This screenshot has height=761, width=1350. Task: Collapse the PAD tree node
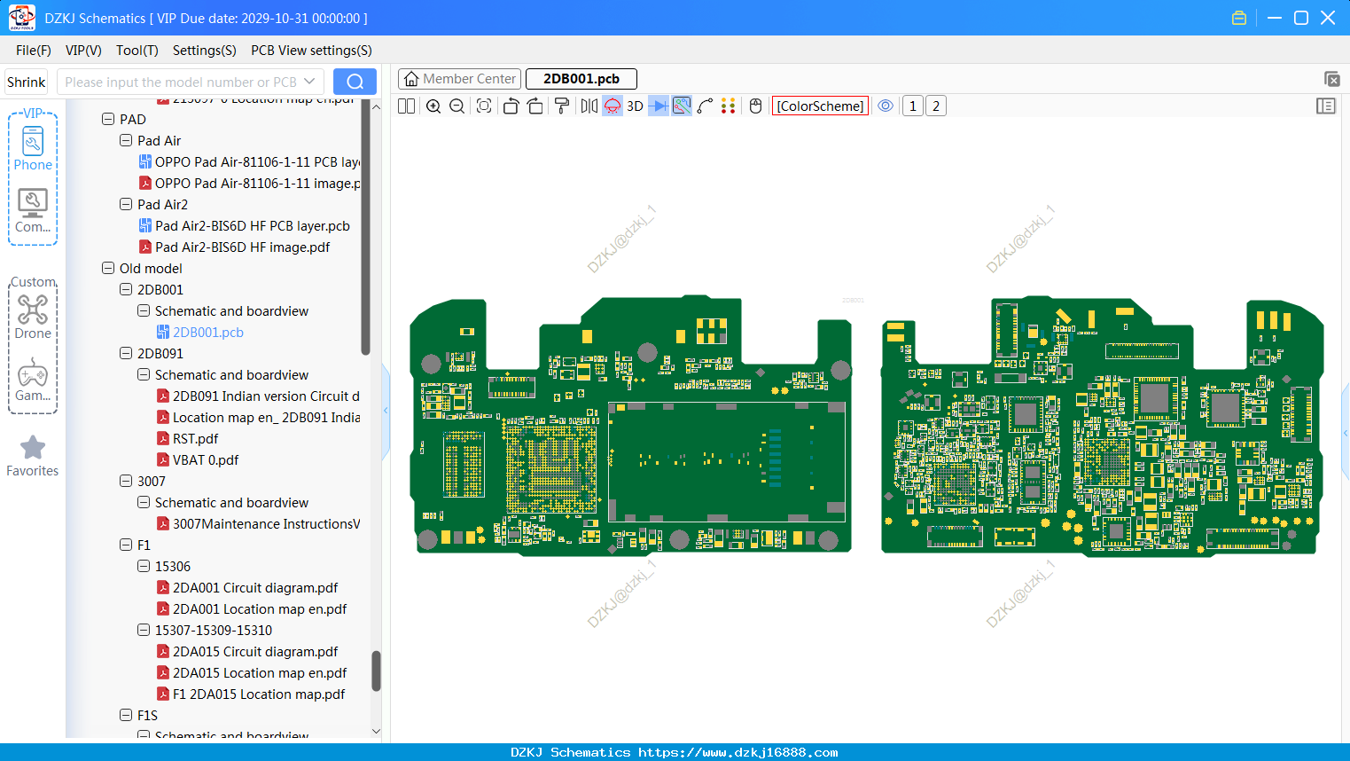[108, 119]
